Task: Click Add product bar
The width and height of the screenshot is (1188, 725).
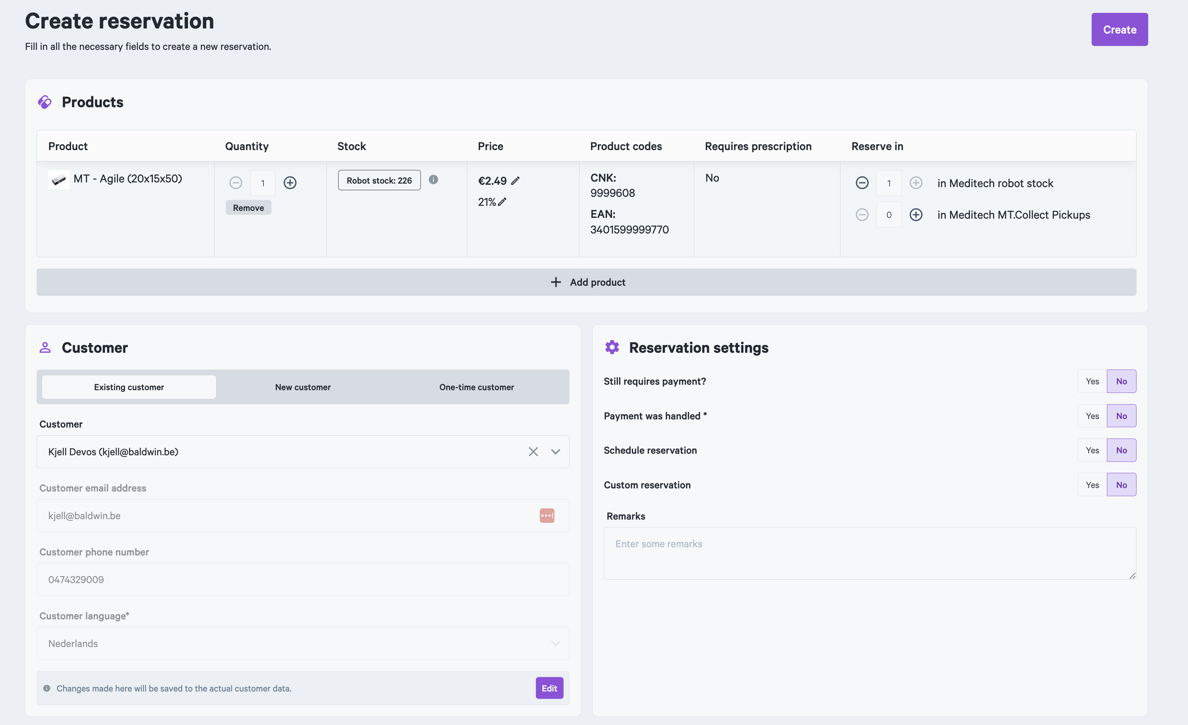Action: coord(586,282)
